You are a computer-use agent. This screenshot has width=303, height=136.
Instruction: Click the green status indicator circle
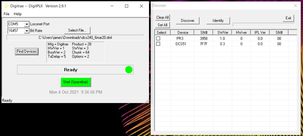[x=129, y=70]
